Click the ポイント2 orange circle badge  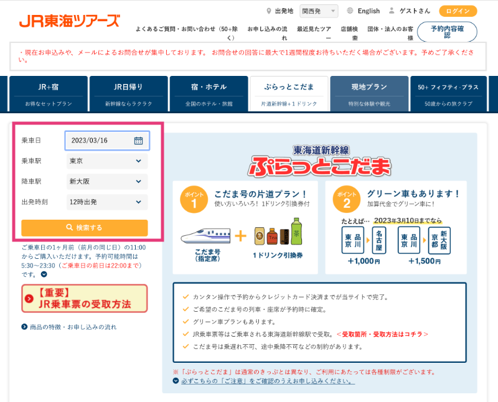click(x=347, y=199)
